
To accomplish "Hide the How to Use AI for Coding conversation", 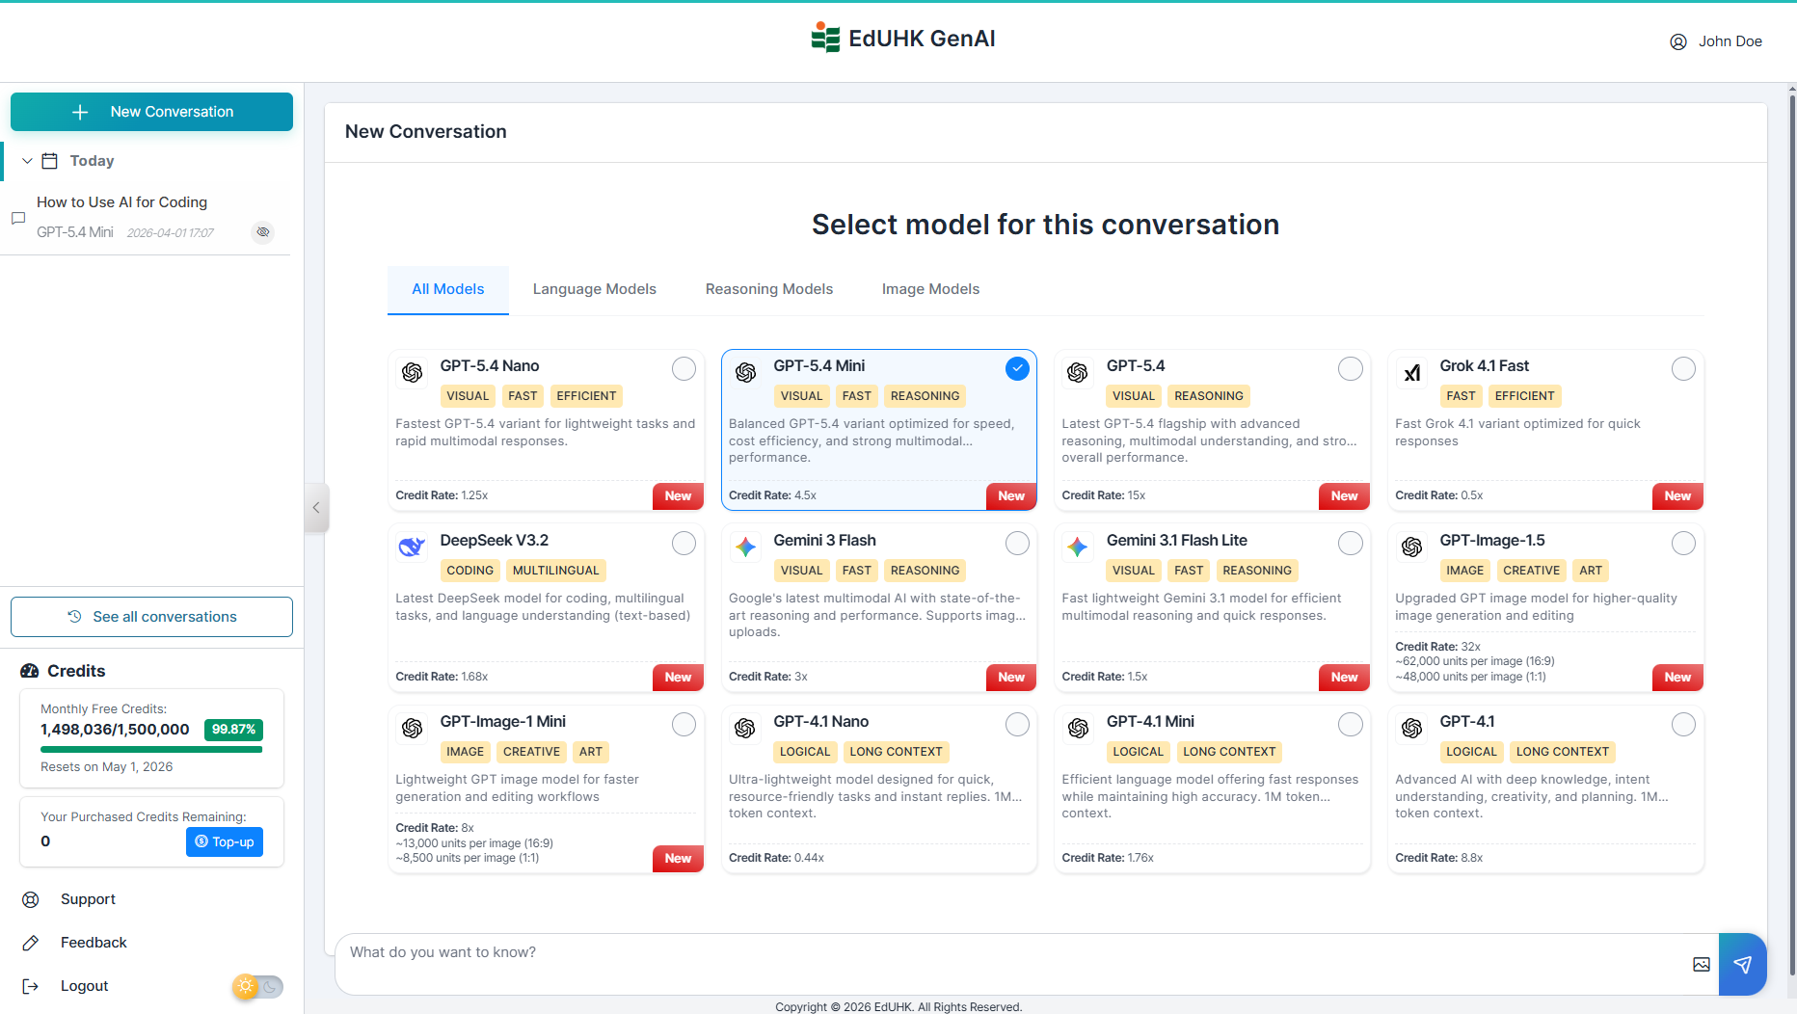I will click(262, 232).
